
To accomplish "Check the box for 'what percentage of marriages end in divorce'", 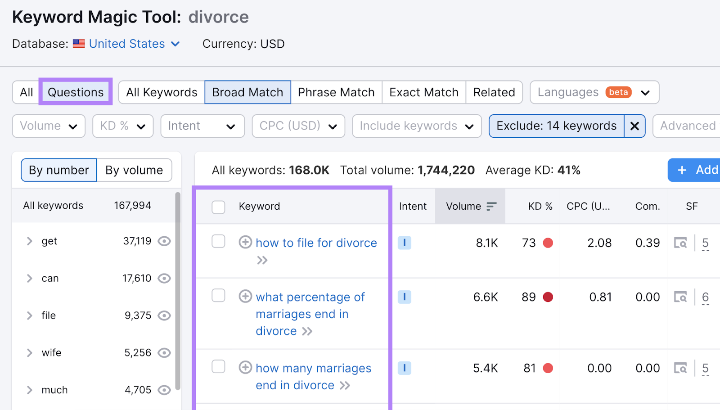I will pos(218,295).
